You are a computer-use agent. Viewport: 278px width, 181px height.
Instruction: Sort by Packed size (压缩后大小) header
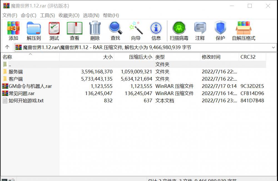pyautogui.click(x=134, y=57)
